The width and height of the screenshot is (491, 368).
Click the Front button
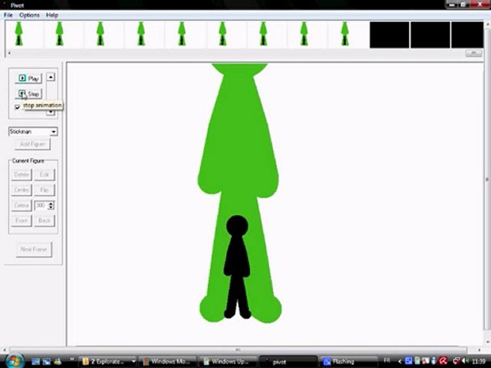point(21,221)
